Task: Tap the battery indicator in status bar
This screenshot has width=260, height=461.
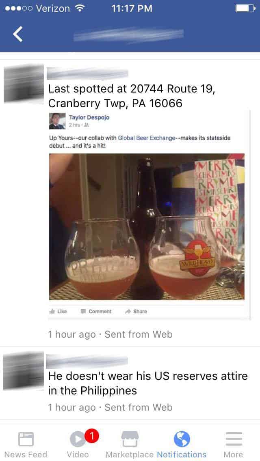Action: (245, 8)
